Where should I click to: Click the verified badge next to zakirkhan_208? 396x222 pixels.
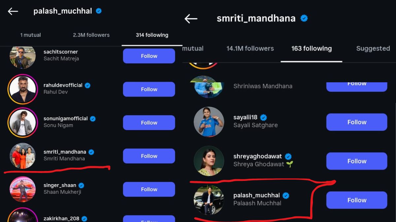(x=84, y=218)
